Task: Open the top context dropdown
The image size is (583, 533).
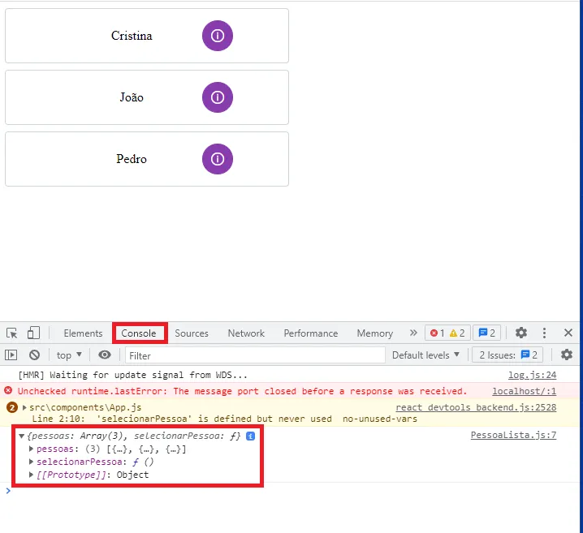Action: click(x=69, y=355)
